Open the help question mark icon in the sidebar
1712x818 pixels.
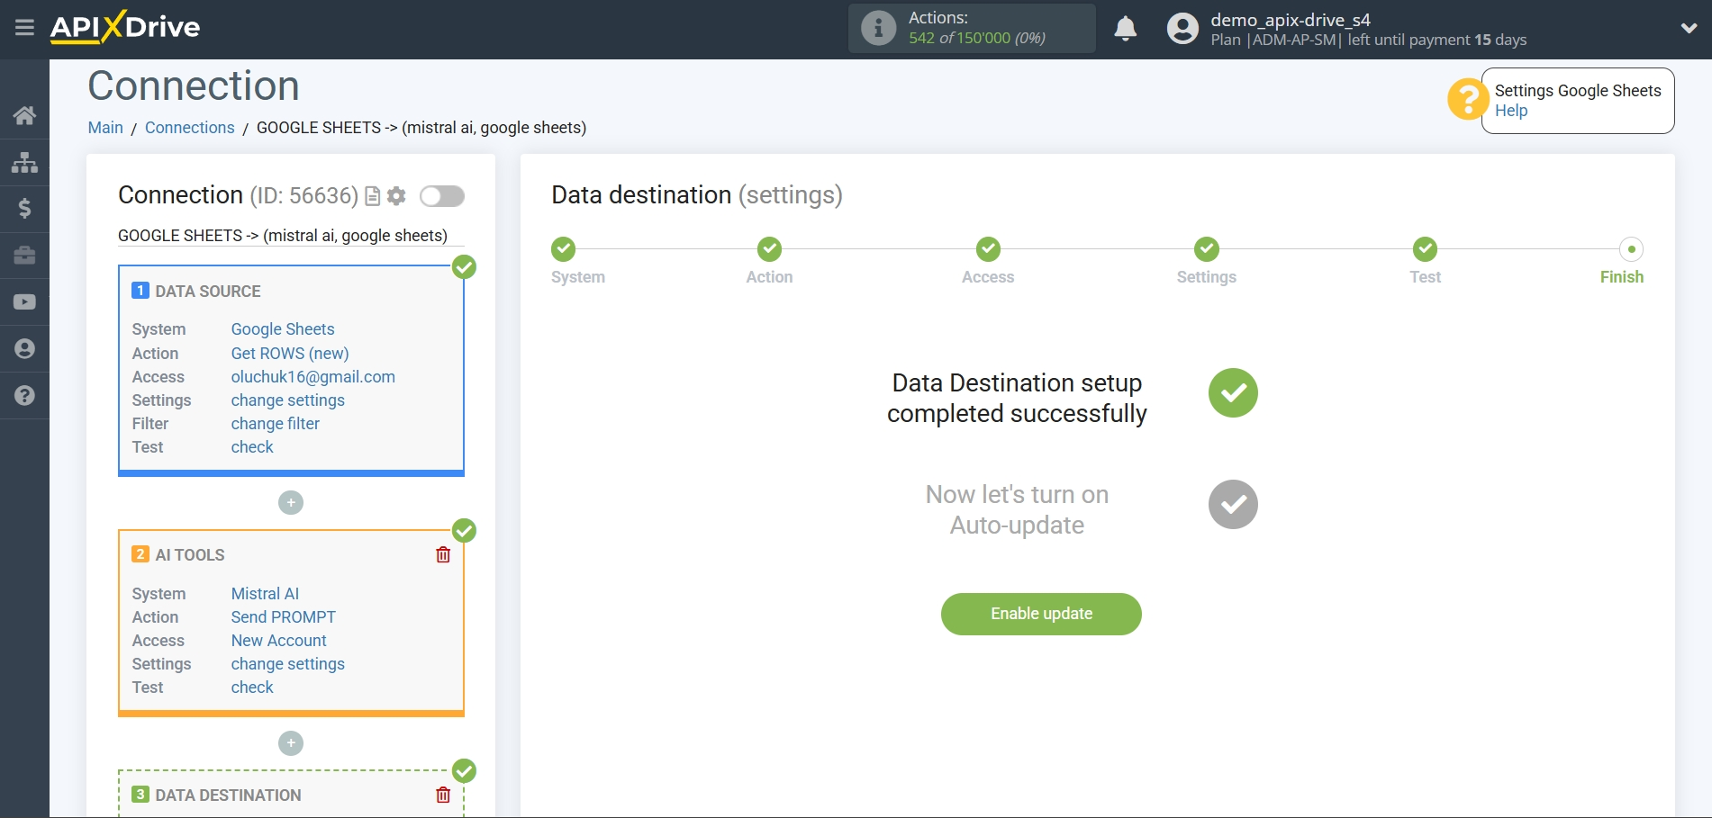point(24,395)
